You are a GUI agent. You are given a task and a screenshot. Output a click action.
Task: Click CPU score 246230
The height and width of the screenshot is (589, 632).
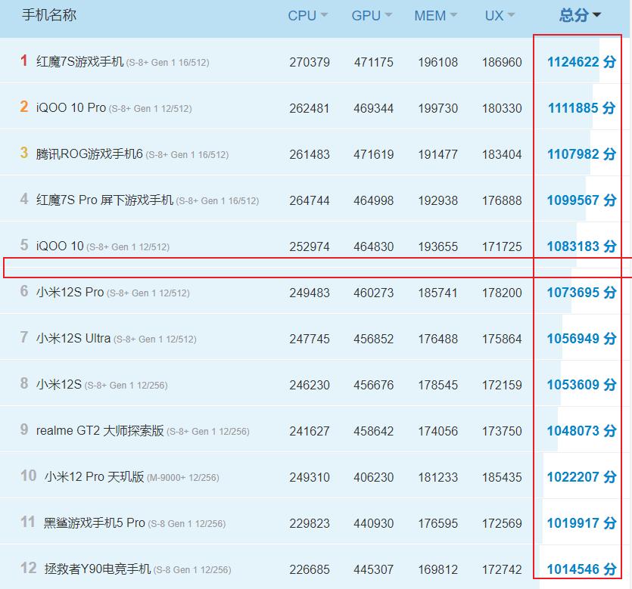coord(310,385)
